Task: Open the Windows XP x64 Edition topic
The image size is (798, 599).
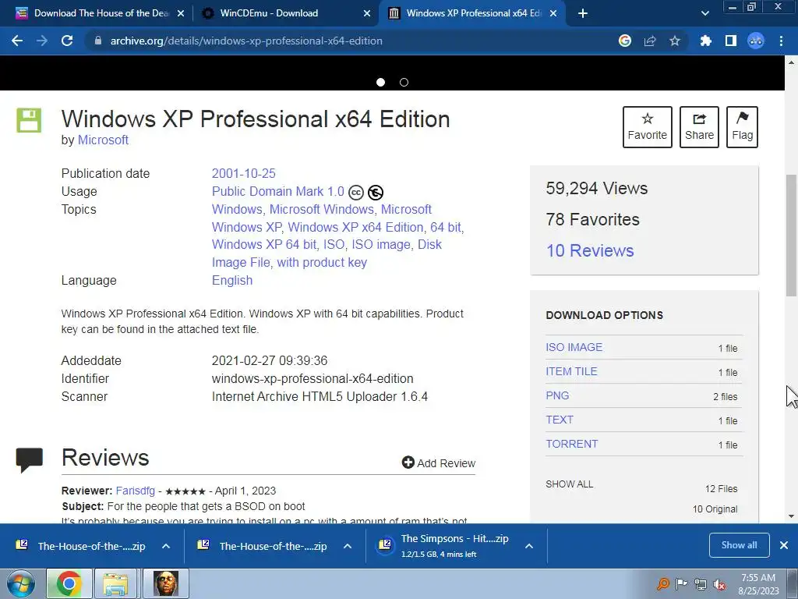Action: 355,227
